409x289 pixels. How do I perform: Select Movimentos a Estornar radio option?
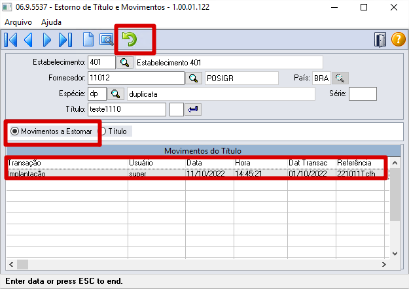(51, 131)
